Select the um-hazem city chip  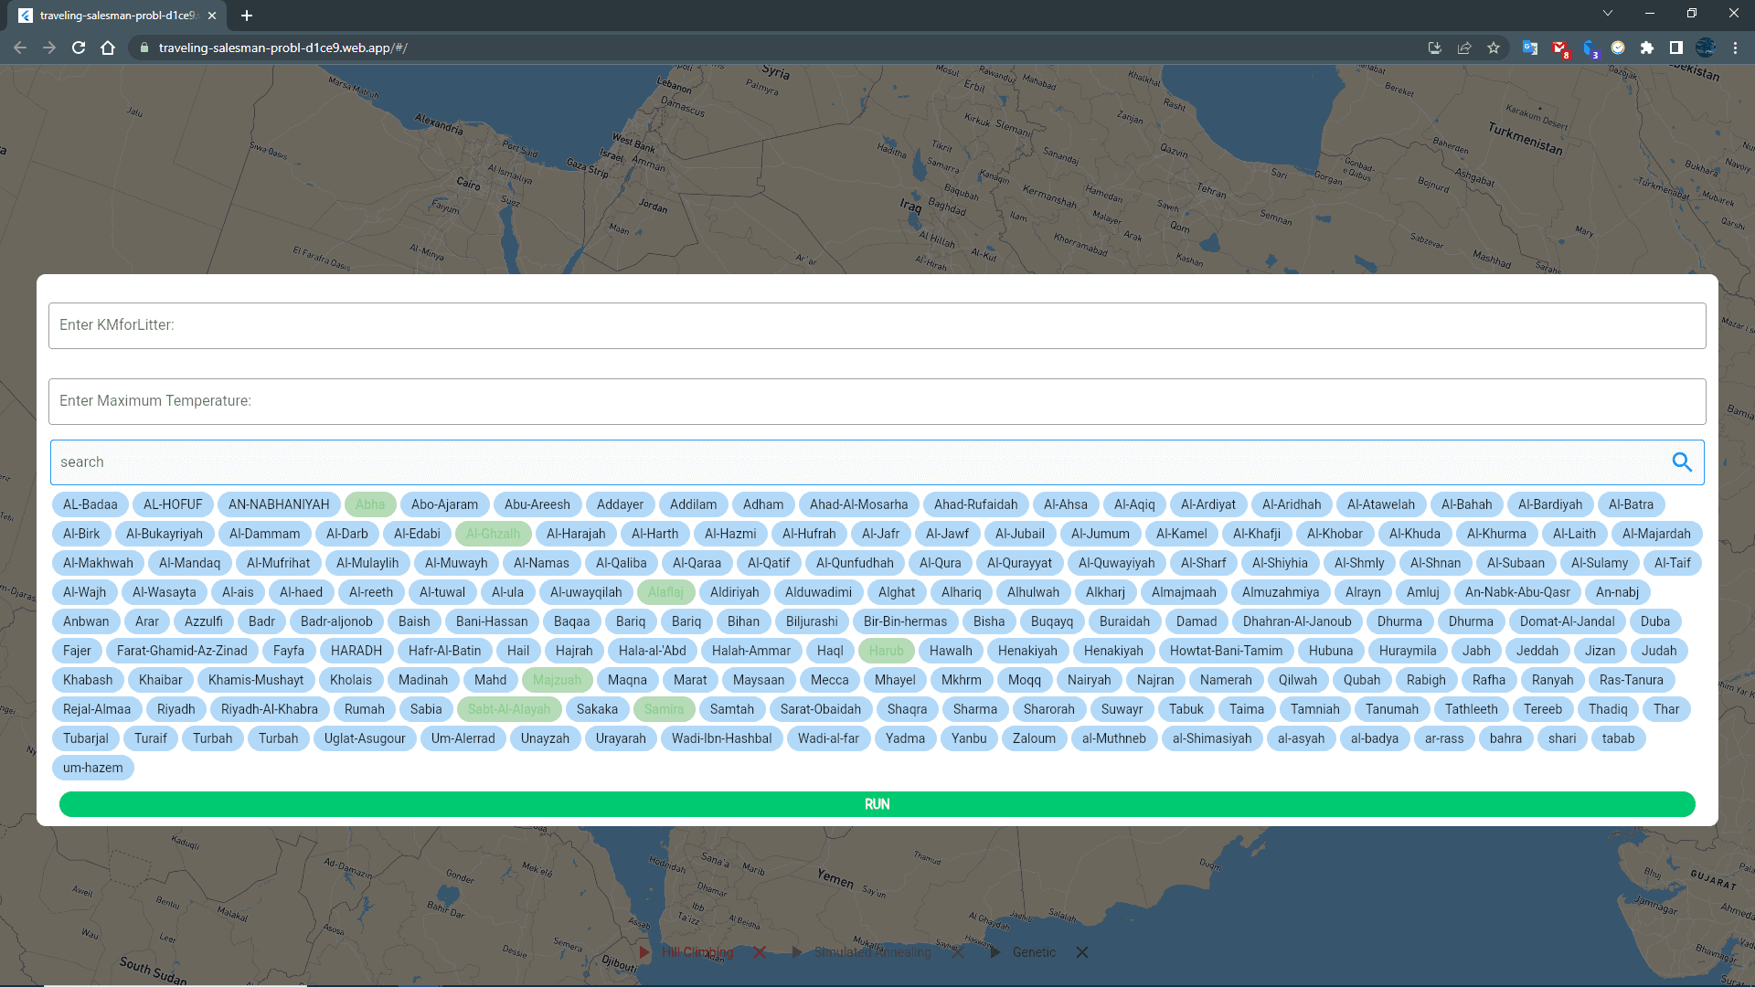point(92,768)
